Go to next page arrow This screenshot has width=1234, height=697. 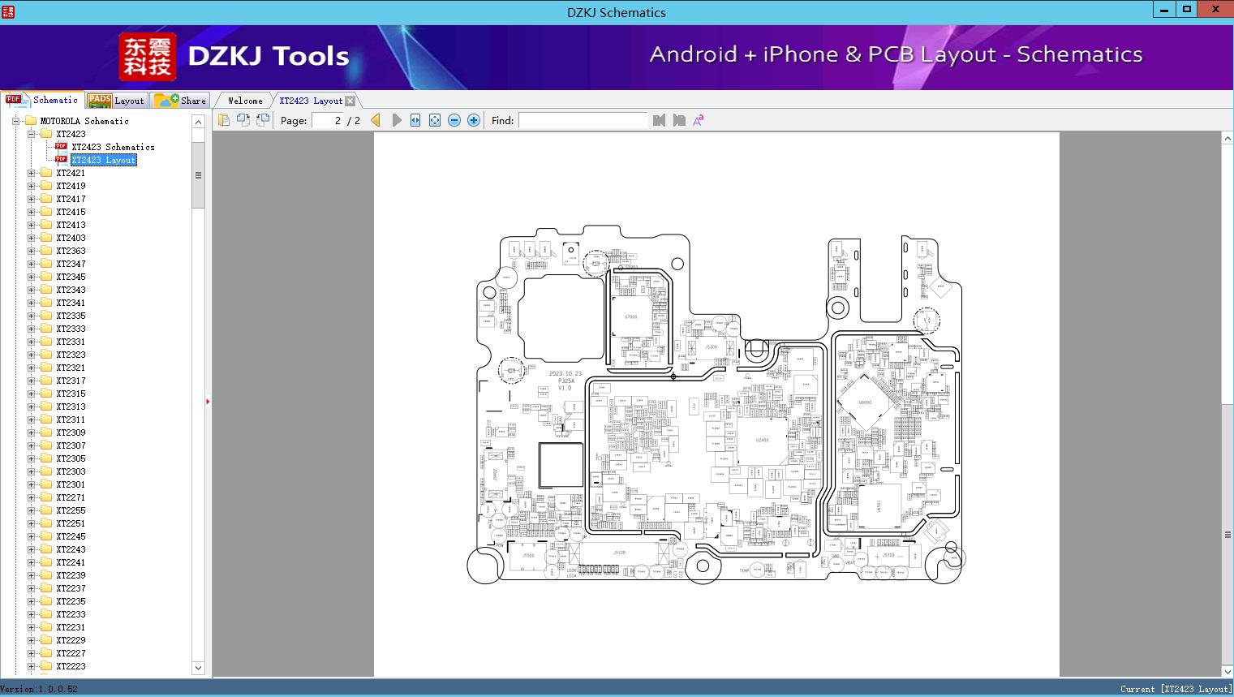point(396,120)
